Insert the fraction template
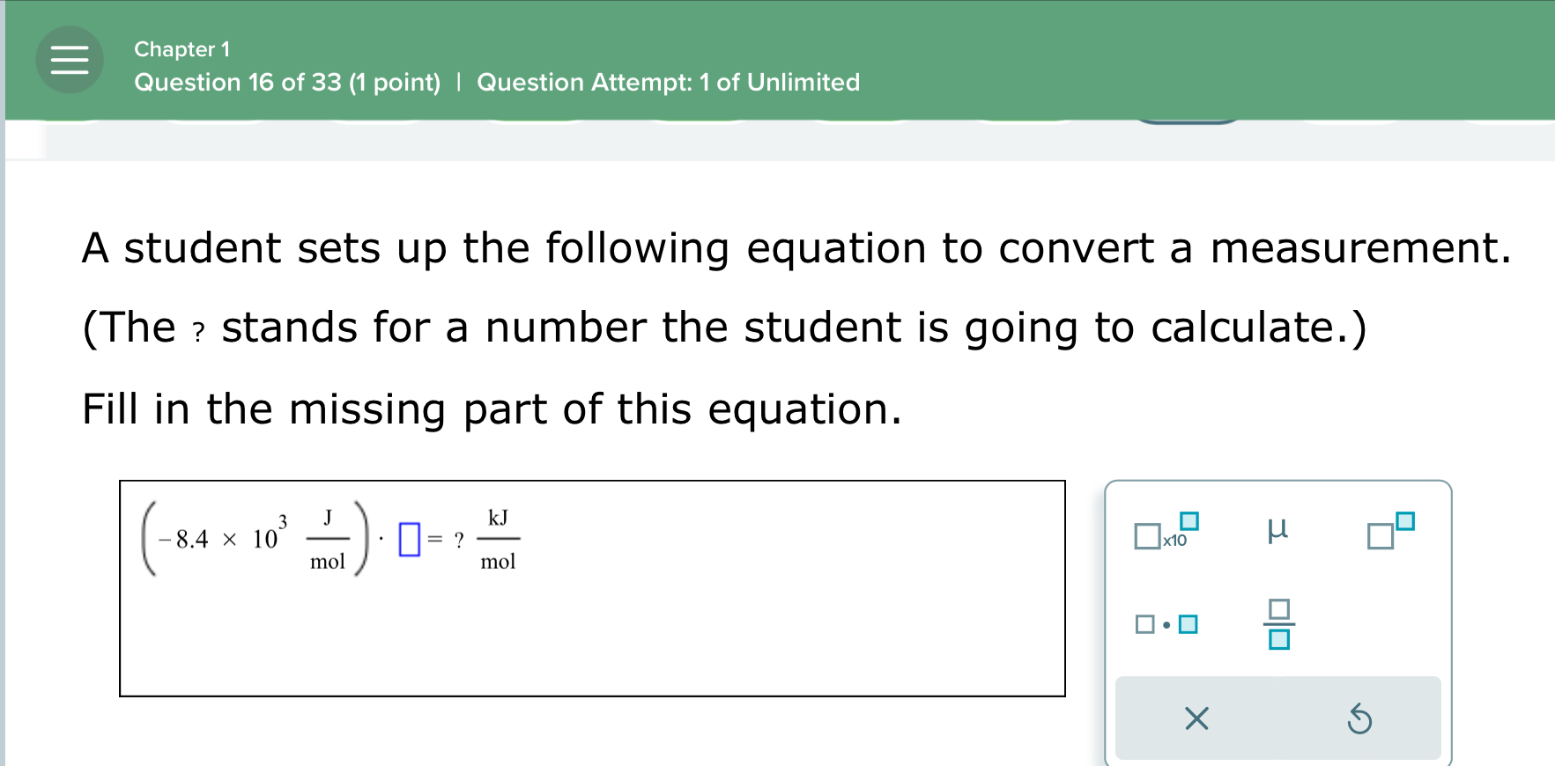This screenshot has height=766, width=1555. click(x=1279, y=624)
